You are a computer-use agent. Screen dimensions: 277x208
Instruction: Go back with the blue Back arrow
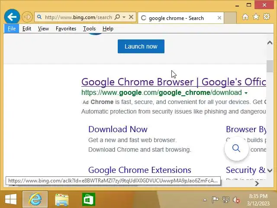click(12, 17)
